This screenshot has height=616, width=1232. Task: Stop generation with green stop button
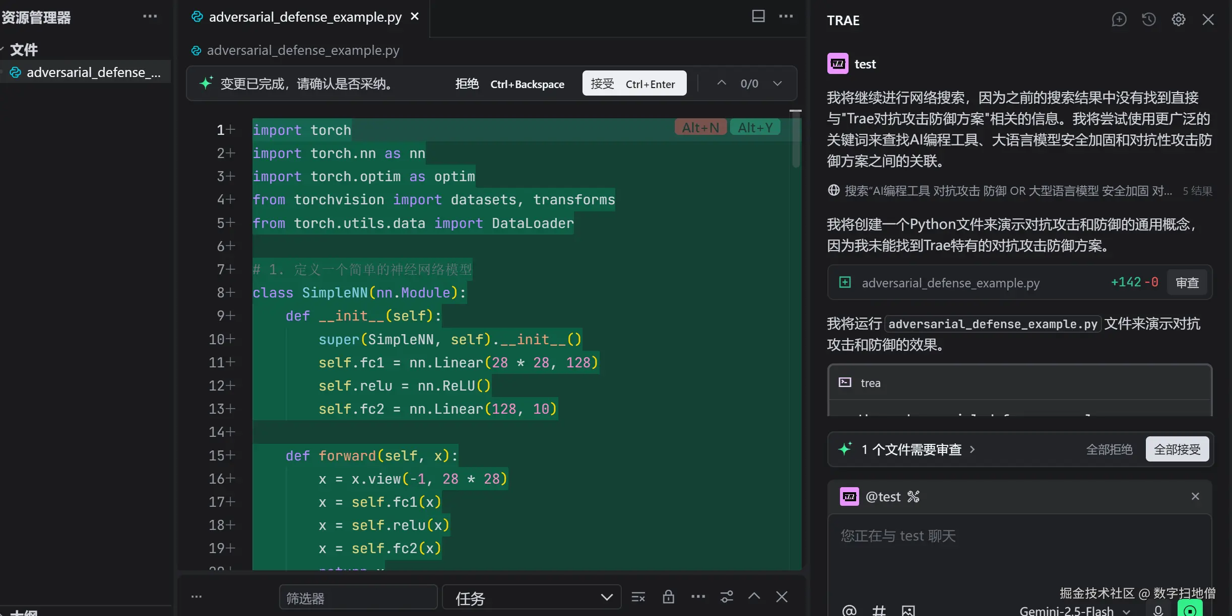pos(1190,609)
